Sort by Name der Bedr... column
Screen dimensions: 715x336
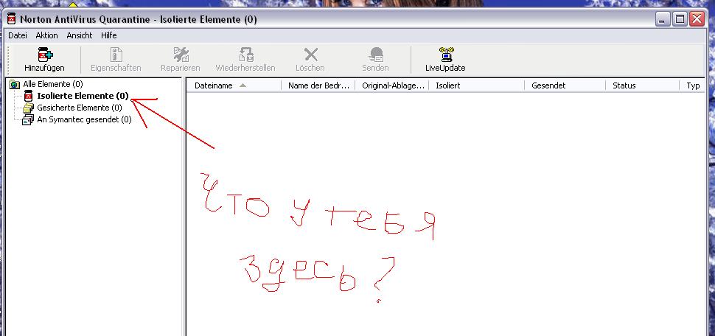pos(318,85)
